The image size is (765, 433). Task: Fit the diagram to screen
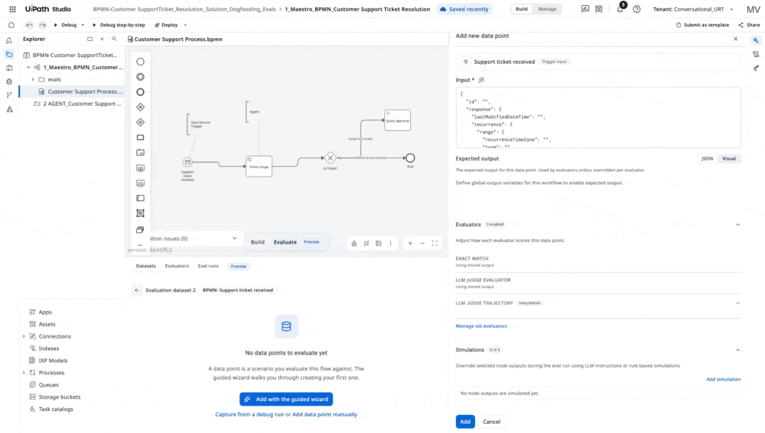[434, 243]
